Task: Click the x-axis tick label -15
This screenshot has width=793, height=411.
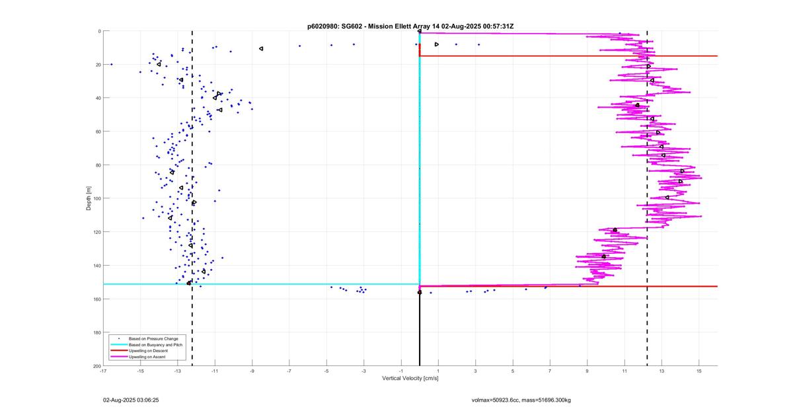Action: click(140, 371)
